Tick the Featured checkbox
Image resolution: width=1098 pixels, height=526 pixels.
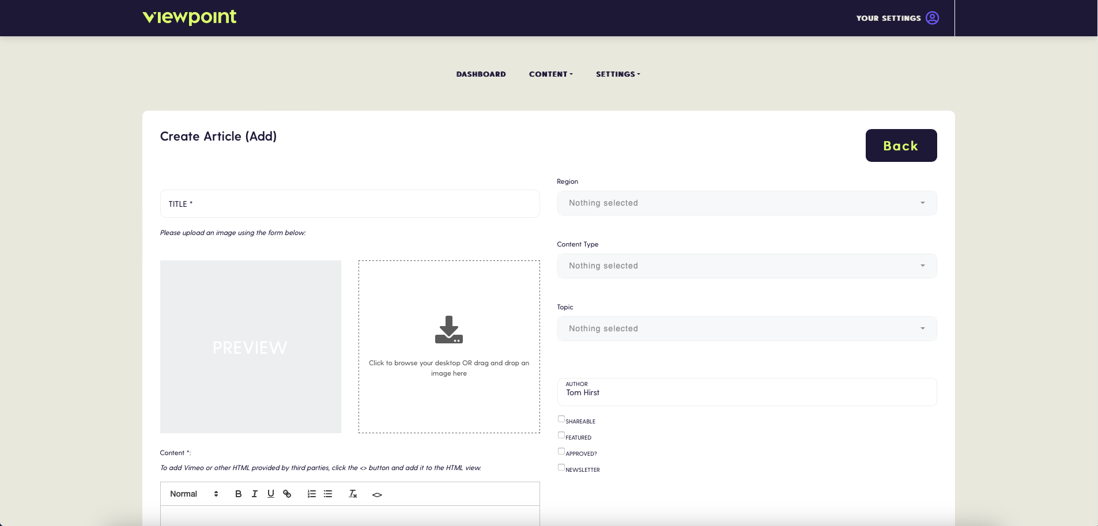pos(561,435)
